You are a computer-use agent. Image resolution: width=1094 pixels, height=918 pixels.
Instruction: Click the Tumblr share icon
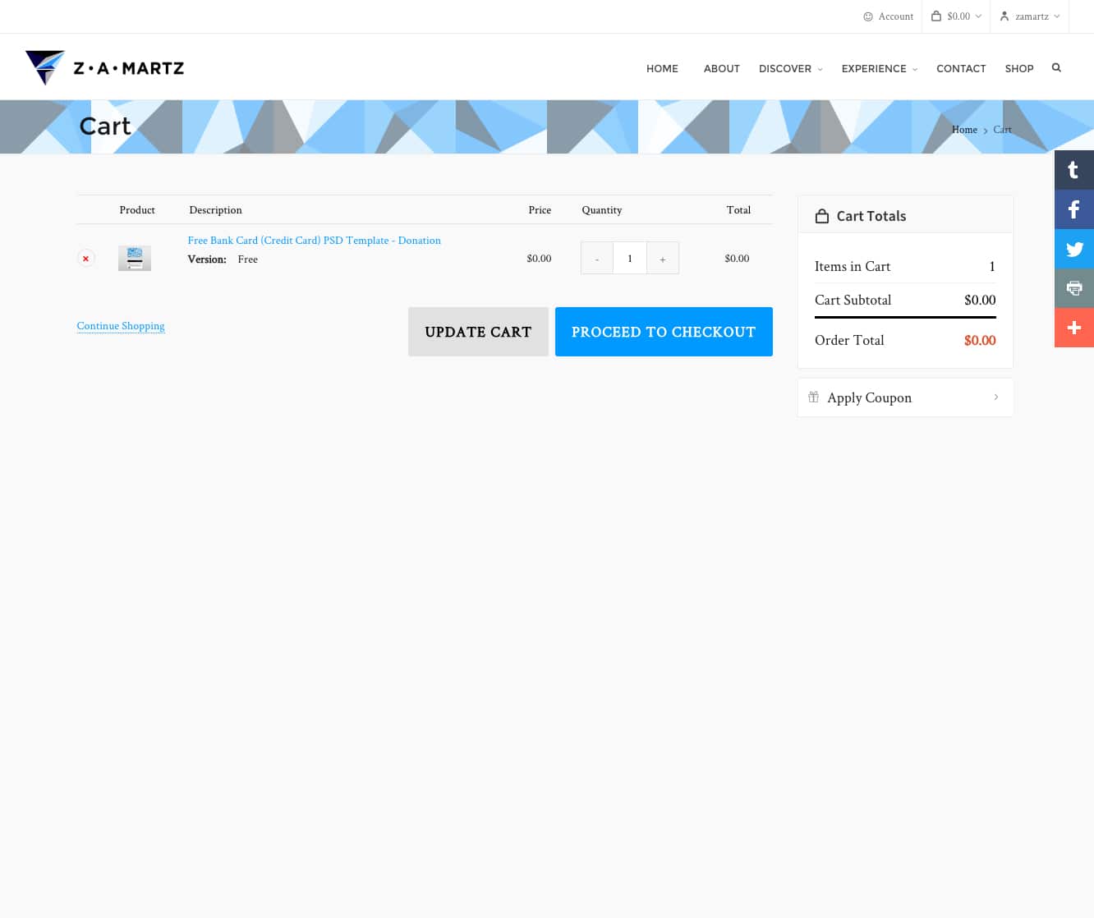[1073, 170]
